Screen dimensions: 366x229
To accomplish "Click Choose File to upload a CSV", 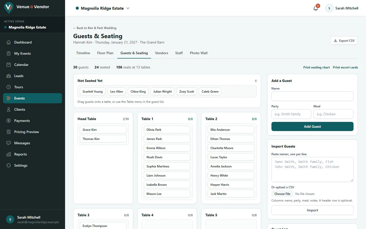I will tap(282, 194).
